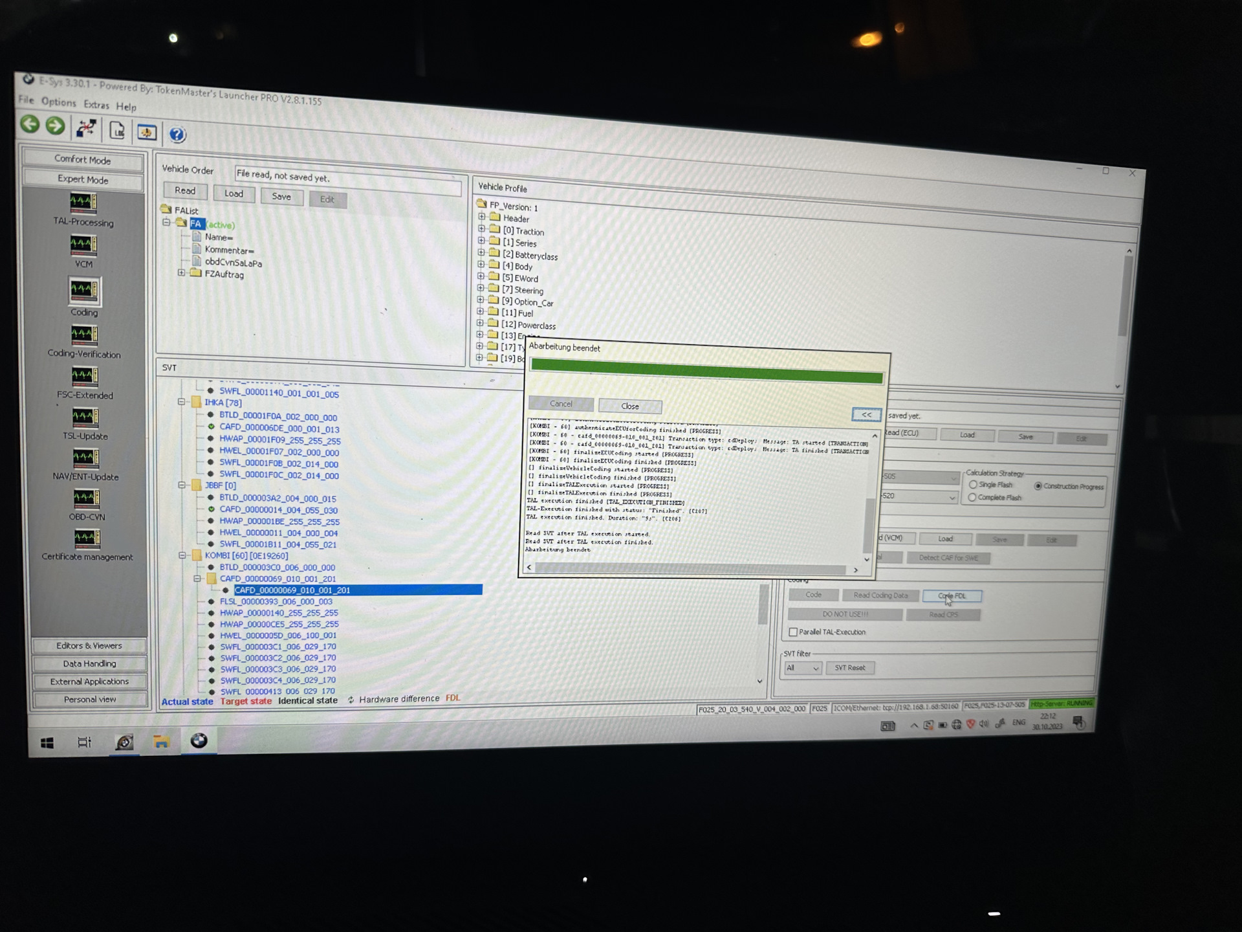Open the NAV/ENT-Update module icon
Image resolution: width=1242 pixels, height=932 pixels.
coord(85,458)
